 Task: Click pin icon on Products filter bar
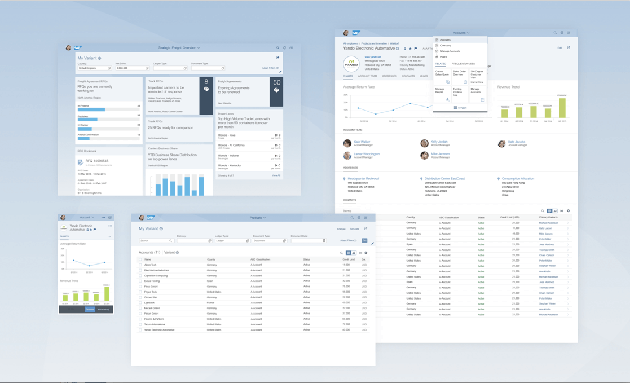point(372,244)
